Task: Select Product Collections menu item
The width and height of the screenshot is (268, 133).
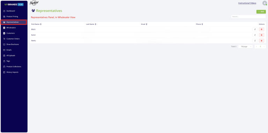Action: pos(14,67)
